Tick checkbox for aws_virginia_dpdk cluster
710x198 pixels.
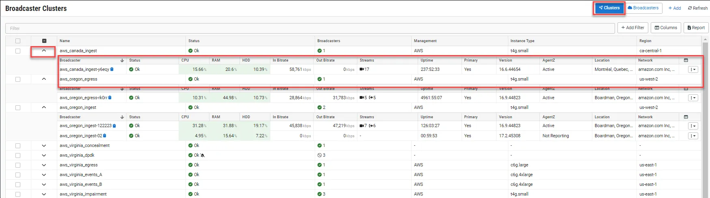pos(18,155)
